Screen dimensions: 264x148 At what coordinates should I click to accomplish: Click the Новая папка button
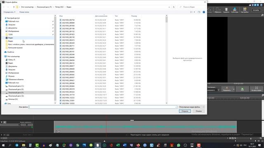(x=24, y=12)
